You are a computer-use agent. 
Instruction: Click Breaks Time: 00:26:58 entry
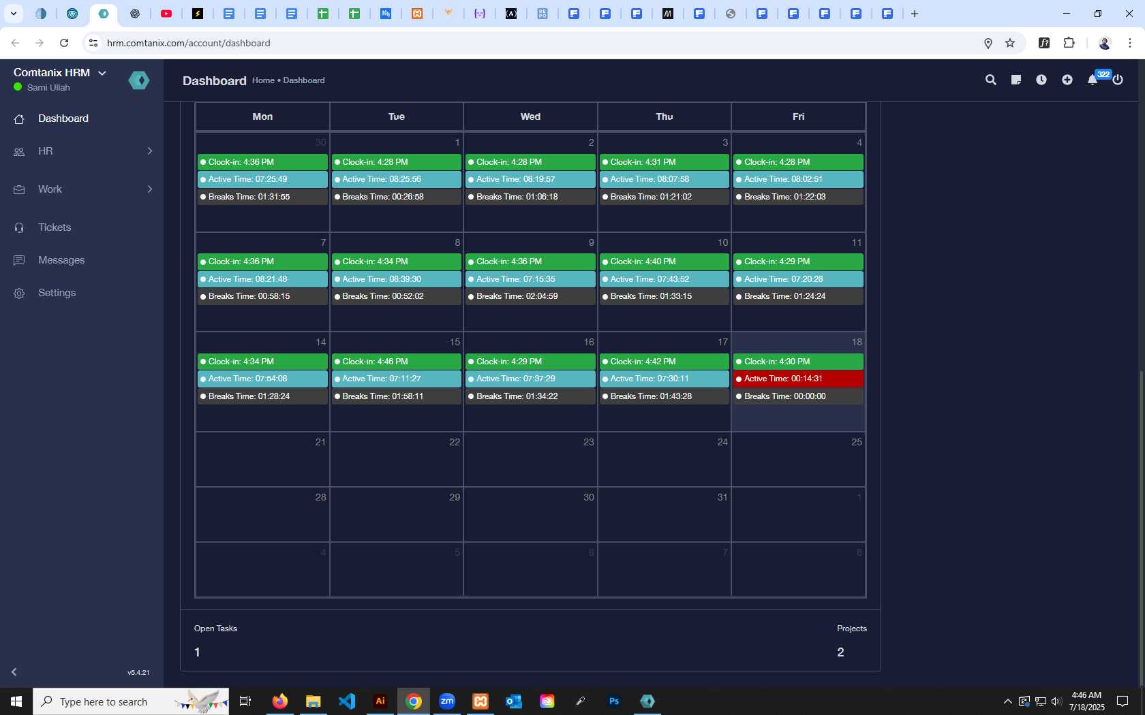coord(396,197)
